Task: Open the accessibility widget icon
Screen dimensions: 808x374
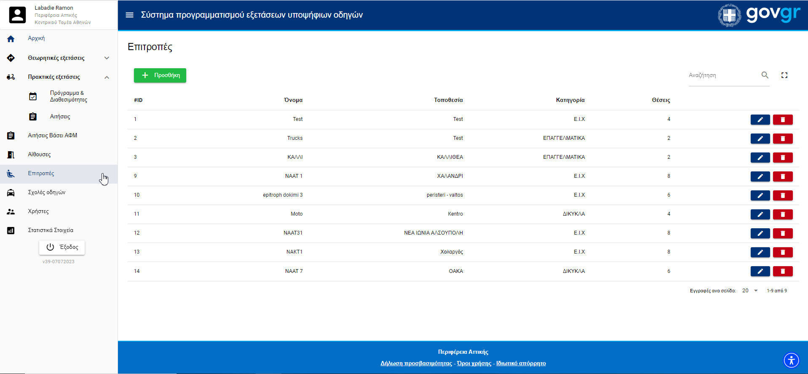Action: (x=791, y=360)
